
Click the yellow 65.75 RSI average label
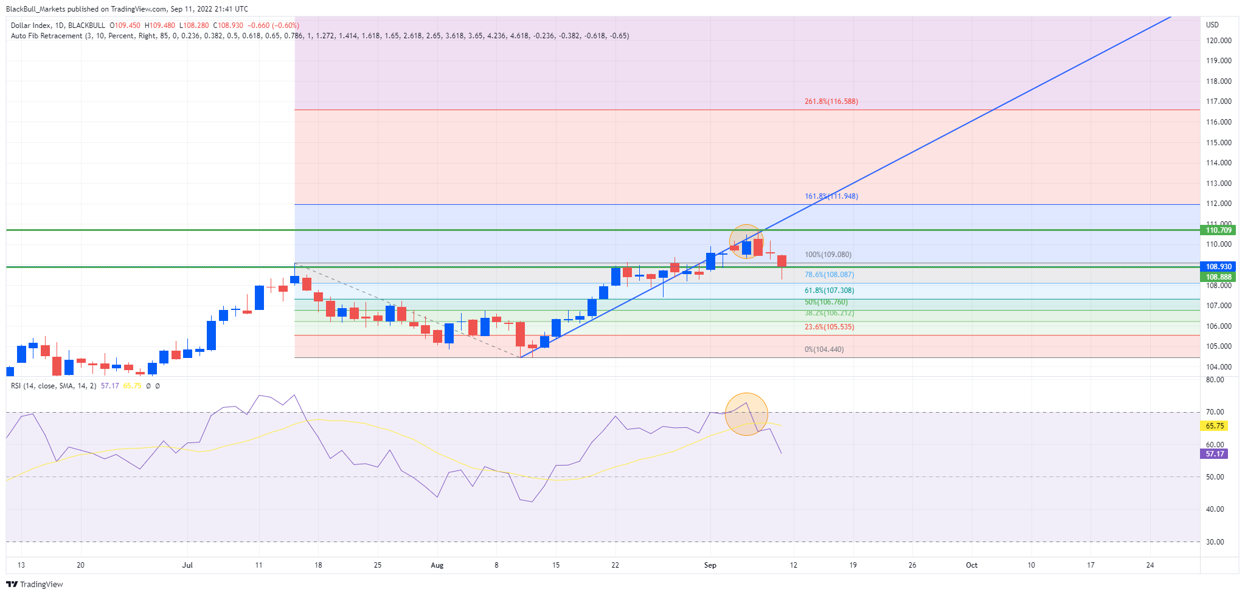pos(1215,426)
